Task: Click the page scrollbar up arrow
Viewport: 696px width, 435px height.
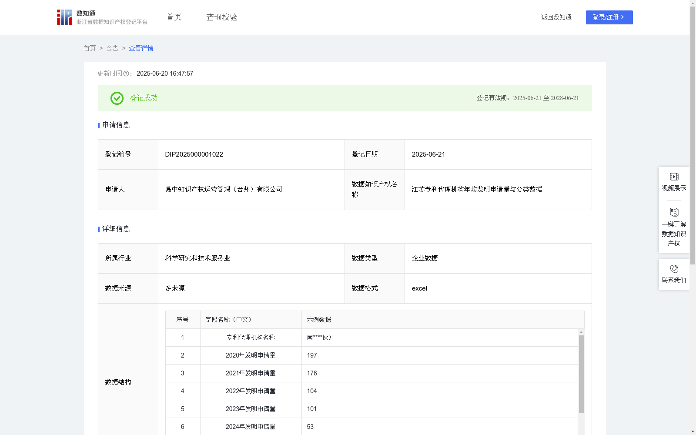Action: click(693, 3)
